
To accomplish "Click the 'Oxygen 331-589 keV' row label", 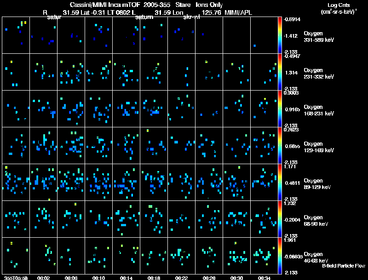I will tap(319, 37).
